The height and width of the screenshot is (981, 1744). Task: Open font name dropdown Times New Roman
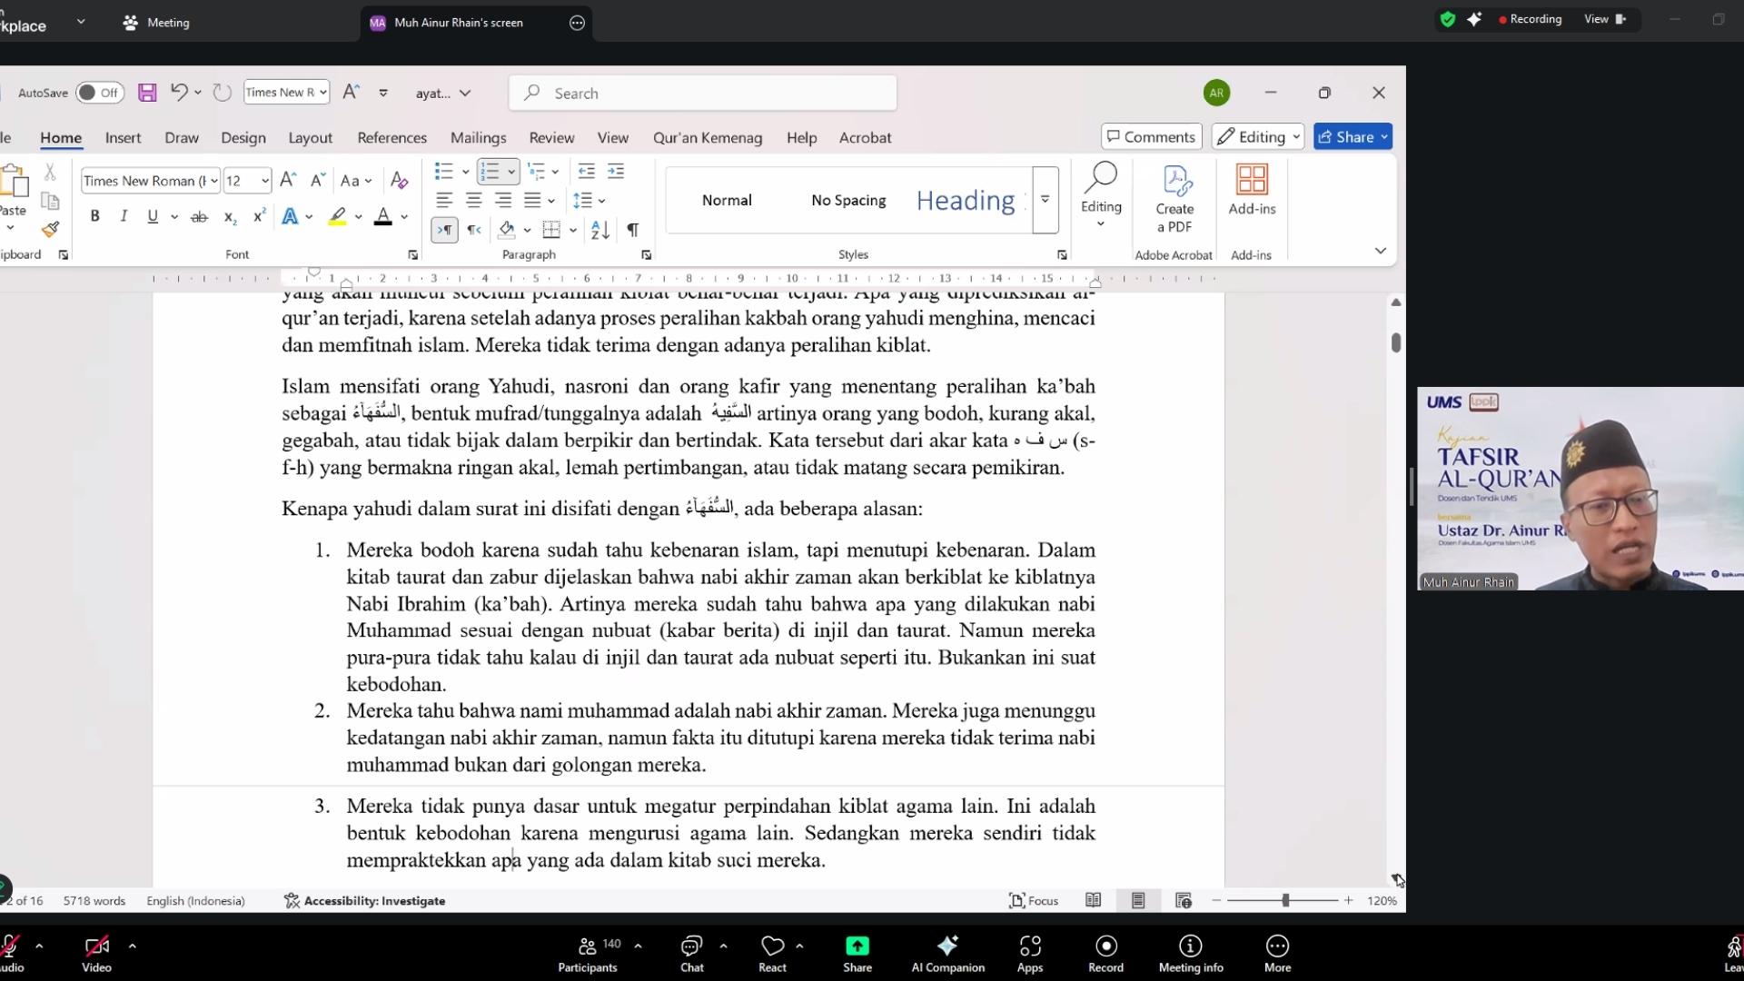click(214, 181)
